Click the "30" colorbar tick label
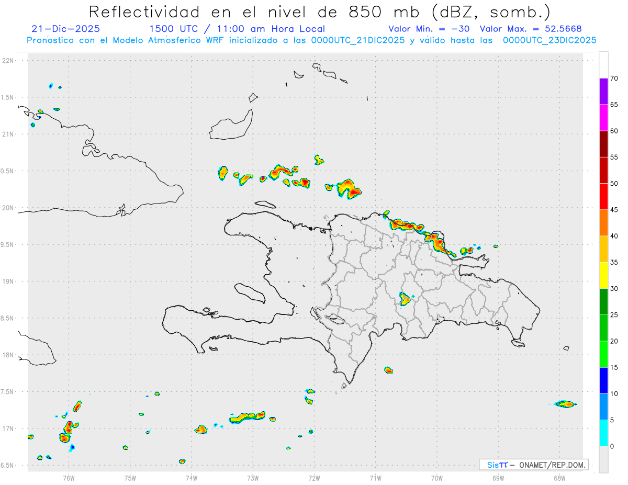Image resolution: width=628 pixels, height=485 pixels. [x=615, y=289]
